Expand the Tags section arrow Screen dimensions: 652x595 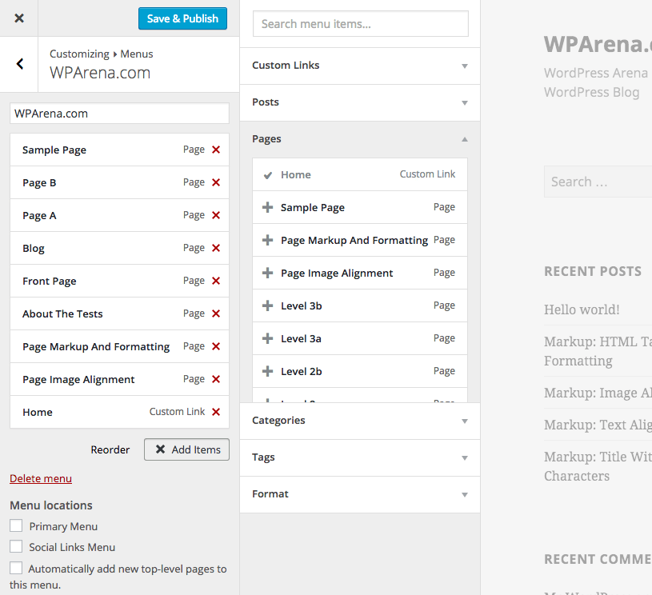pos(465,457)
